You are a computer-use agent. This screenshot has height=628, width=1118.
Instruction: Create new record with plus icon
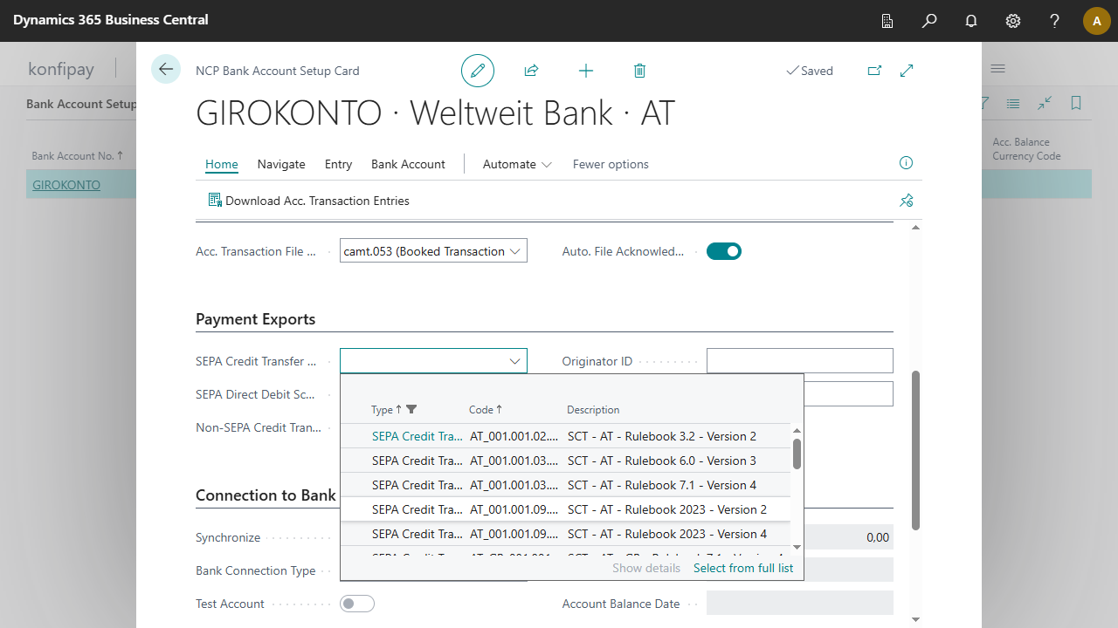[586, 71]
